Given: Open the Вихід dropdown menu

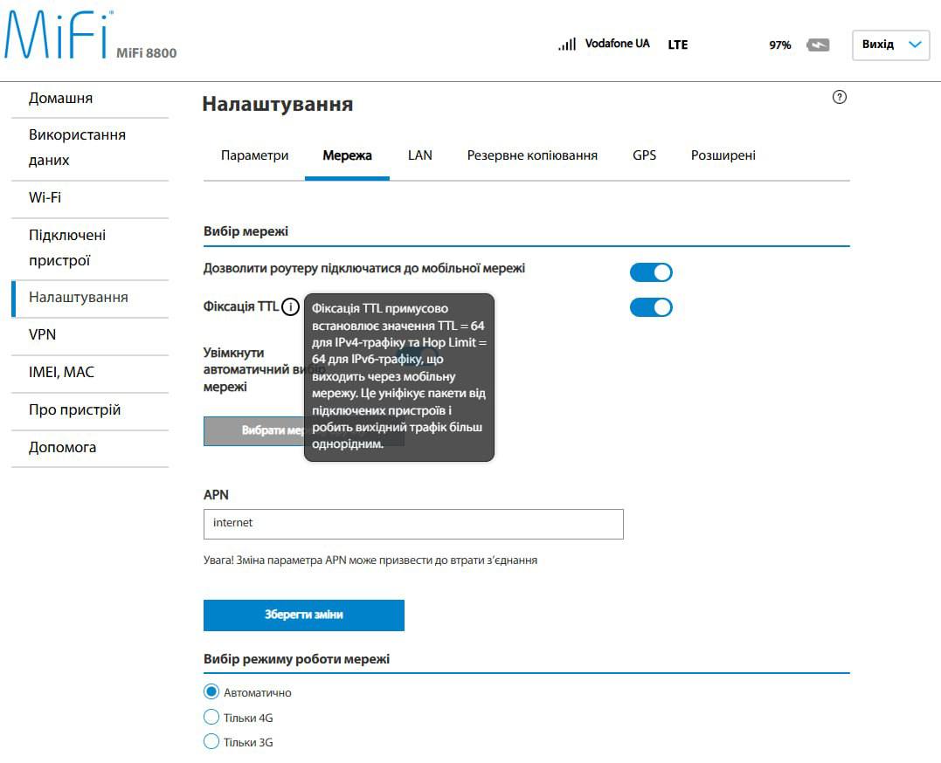Looking at the screenshot, I should 890,45.
